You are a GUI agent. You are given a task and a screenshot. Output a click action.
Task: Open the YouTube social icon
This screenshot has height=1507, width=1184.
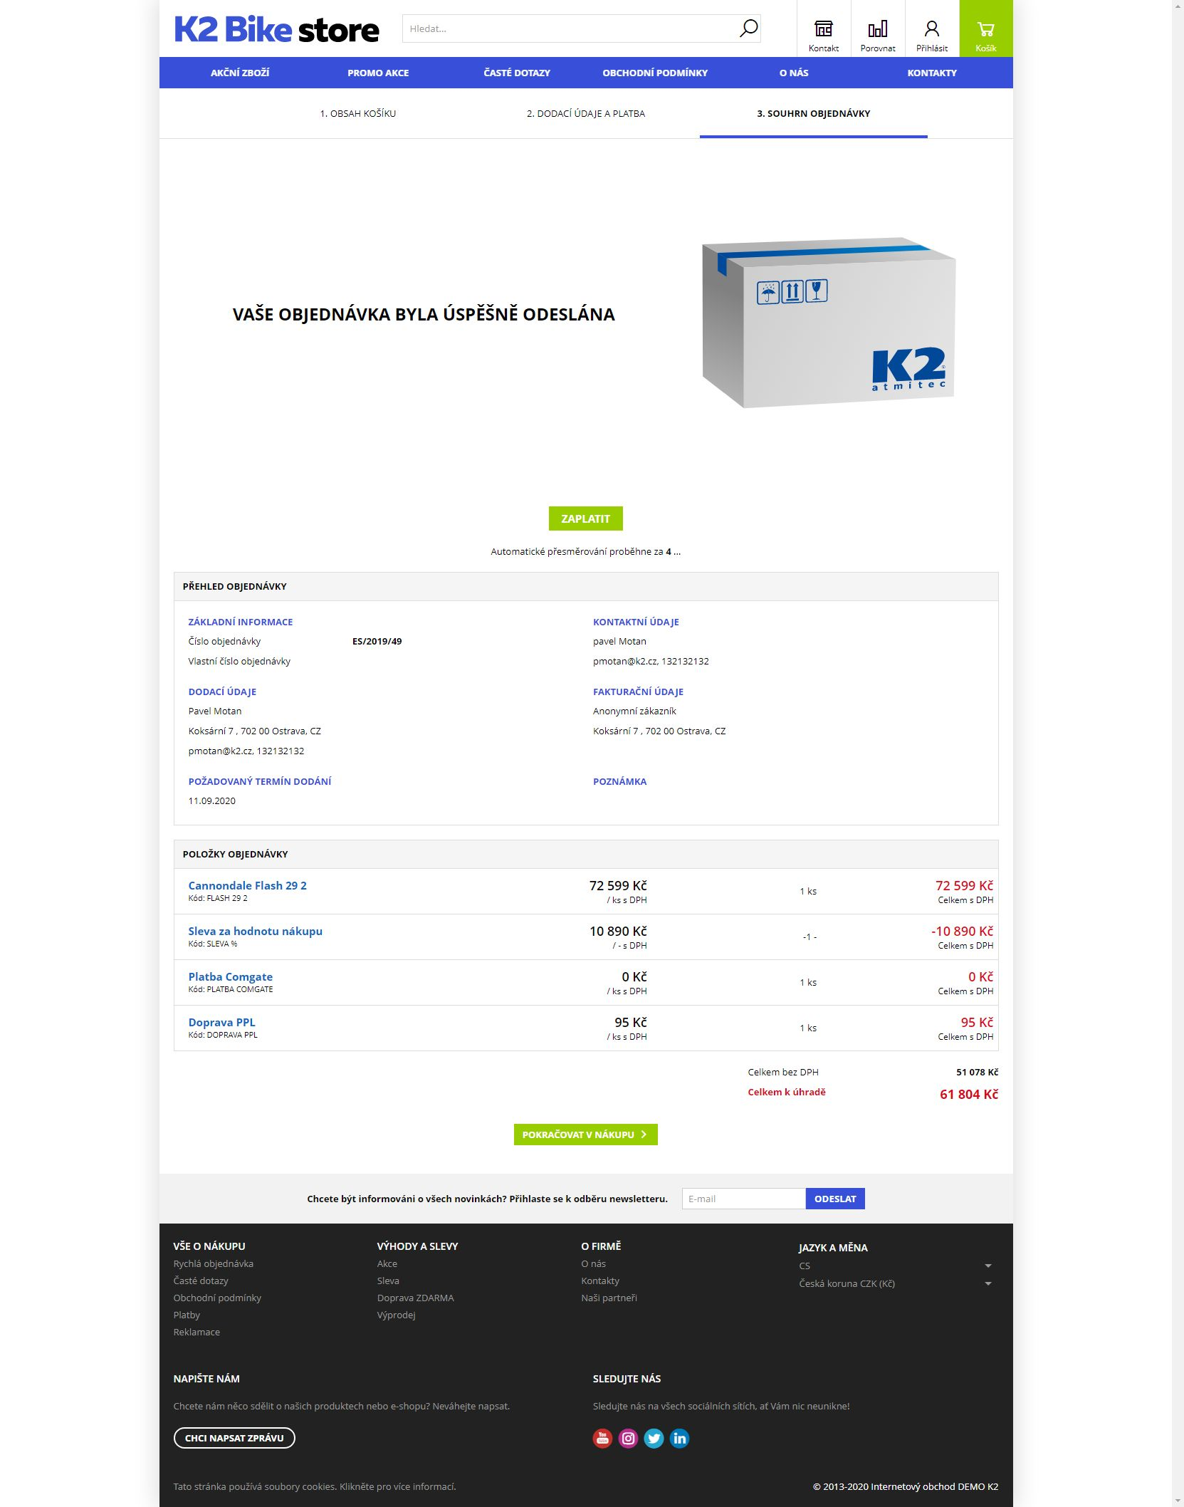click(602, 1439)
